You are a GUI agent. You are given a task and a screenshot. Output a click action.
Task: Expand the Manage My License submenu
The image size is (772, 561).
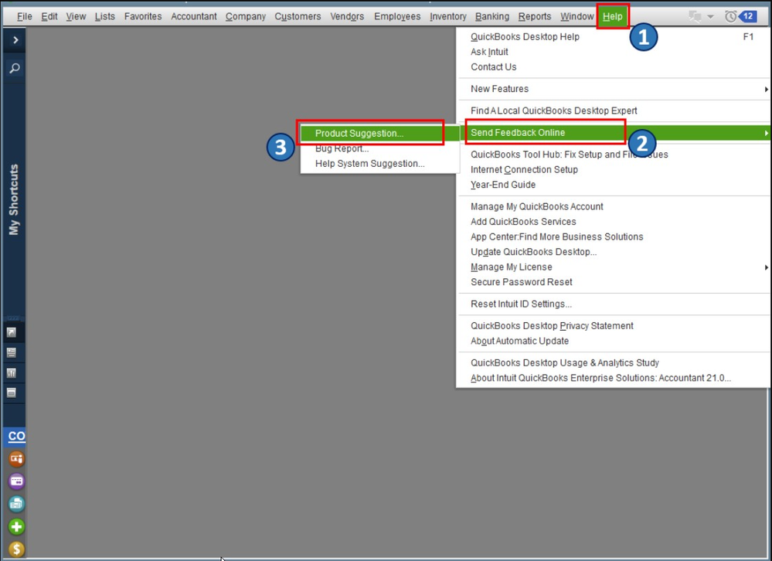(613, 267)
